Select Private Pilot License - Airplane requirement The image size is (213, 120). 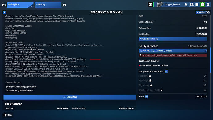[x=154, y=66]
